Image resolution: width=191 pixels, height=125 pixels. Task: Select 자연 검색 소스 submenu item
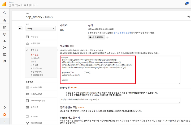[x=36, y=68]
